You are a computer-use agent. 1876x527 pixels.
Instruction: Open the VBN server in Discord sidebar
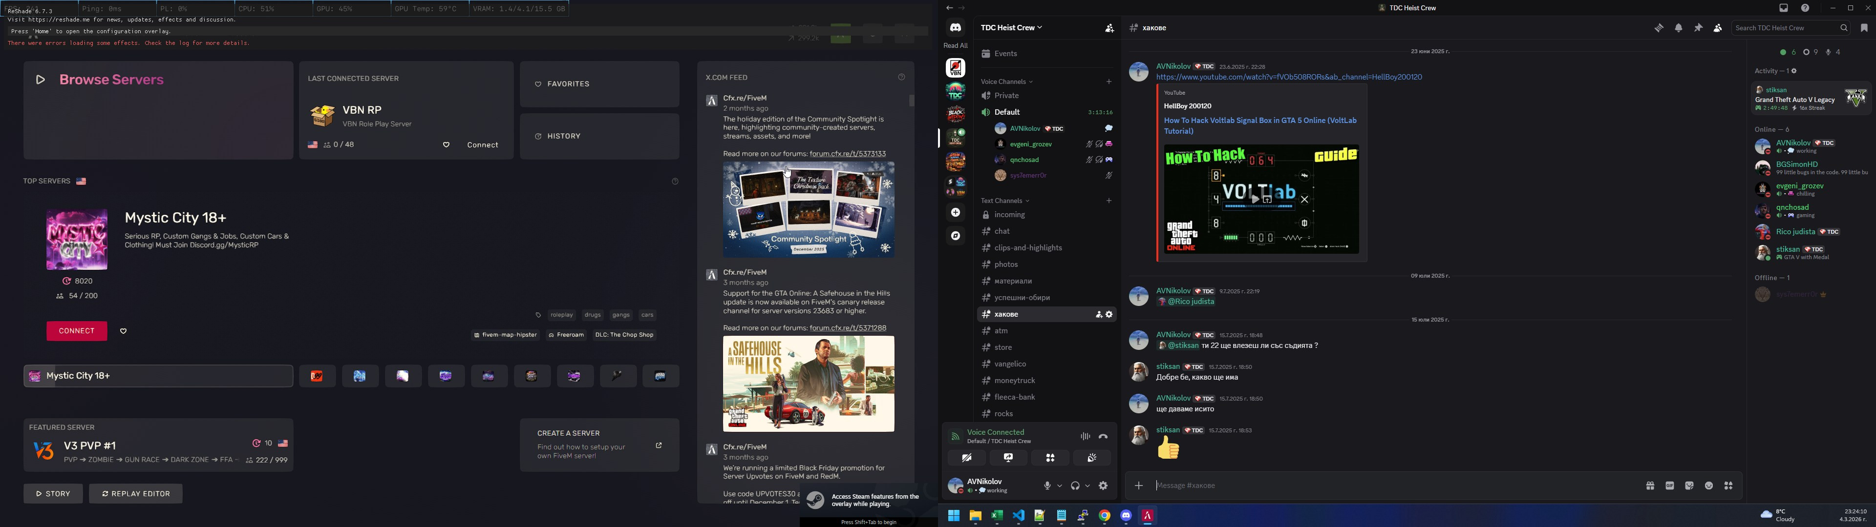coord(956,68)
